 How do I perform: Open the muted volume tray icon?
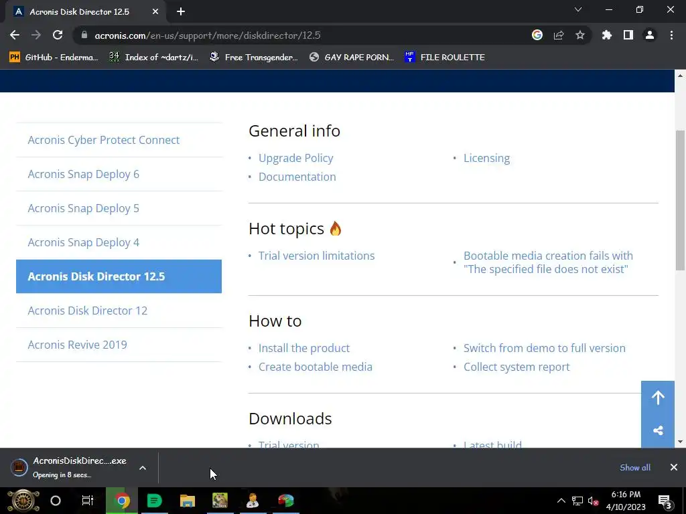coord(594,501)
